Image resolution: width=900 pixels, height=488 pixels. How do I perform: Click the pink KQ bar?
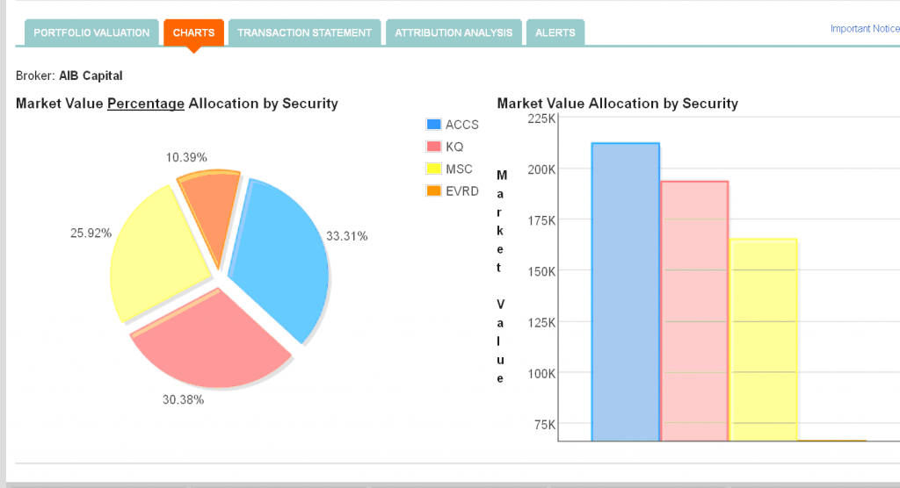click(694, 311)
